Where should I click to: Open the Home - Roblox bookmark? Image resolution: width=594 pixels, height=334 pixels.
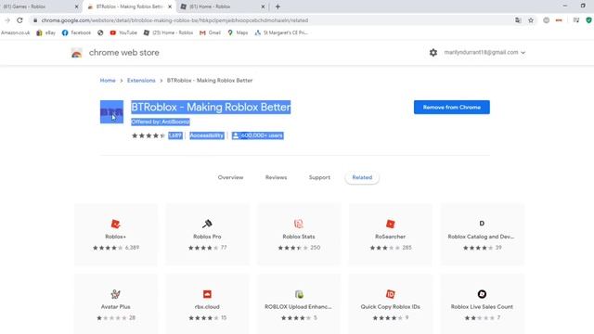click(168, 33)
